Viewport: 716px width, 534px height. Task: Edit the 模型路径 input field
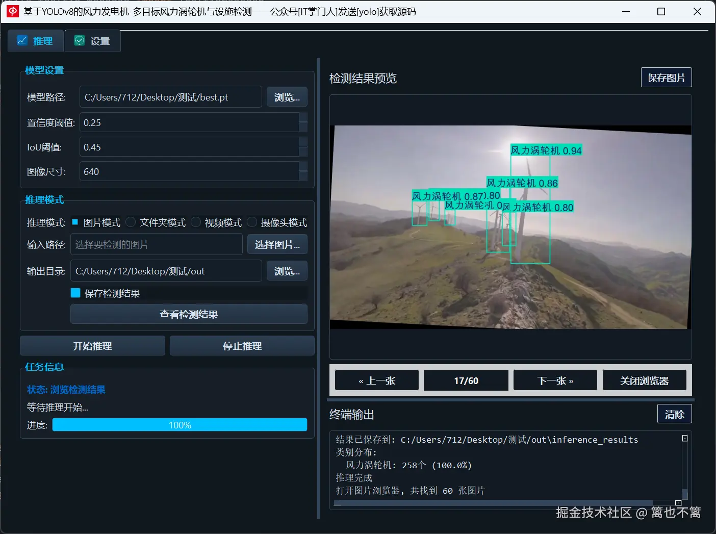(171, 97)
